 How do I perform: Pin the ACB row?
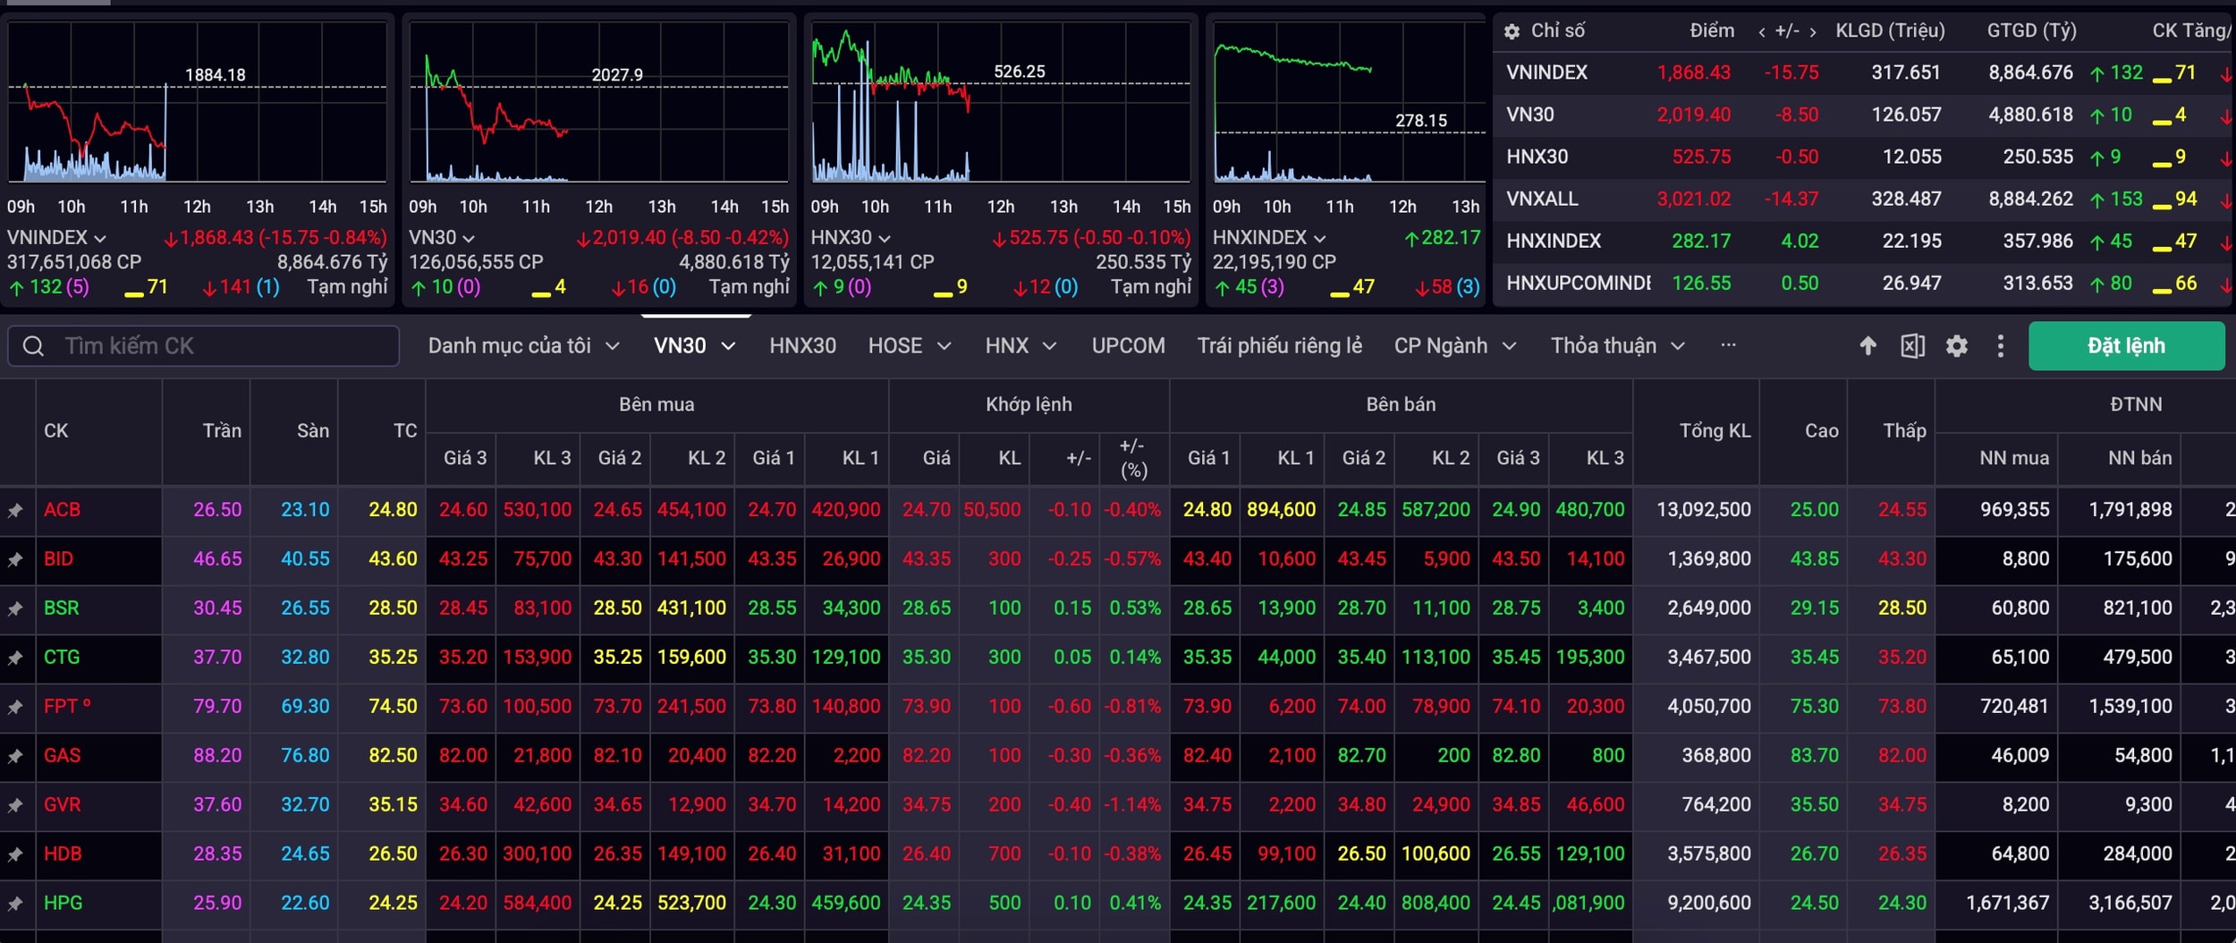tap(15, 510)
